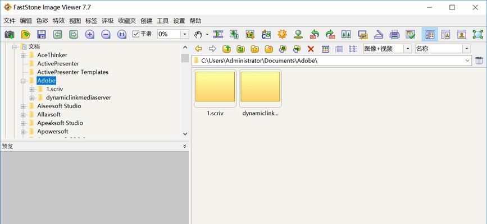The height and width of the screenshot is (224, 487).
Task: Click the refresh folder icon
Action: [241, 49]
